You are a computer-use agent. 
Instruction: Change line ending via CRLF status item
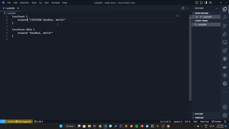click(x=195, y=121)
